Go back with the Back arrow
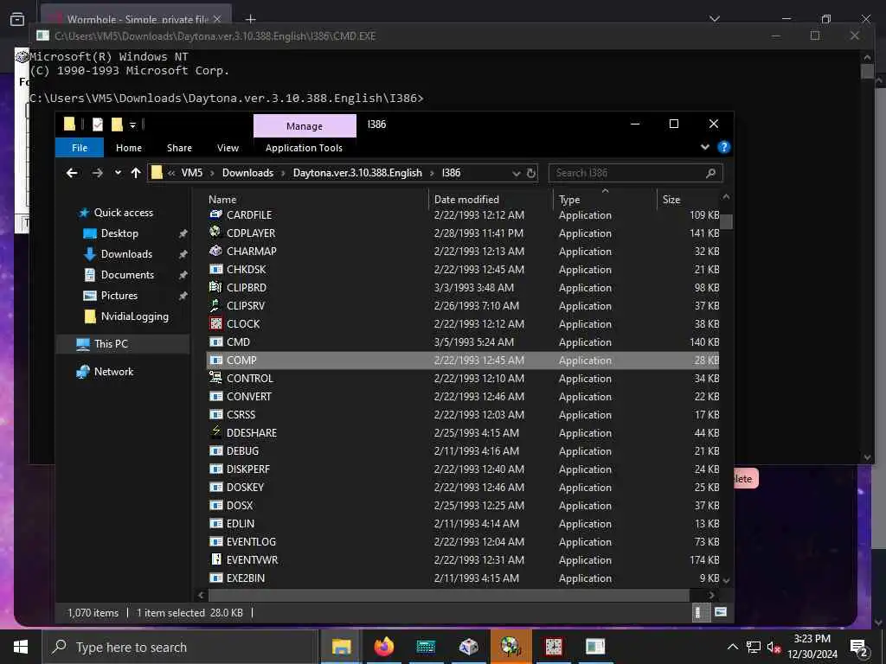The width and height of the screenshot is (886, 664). pos(72,173)
